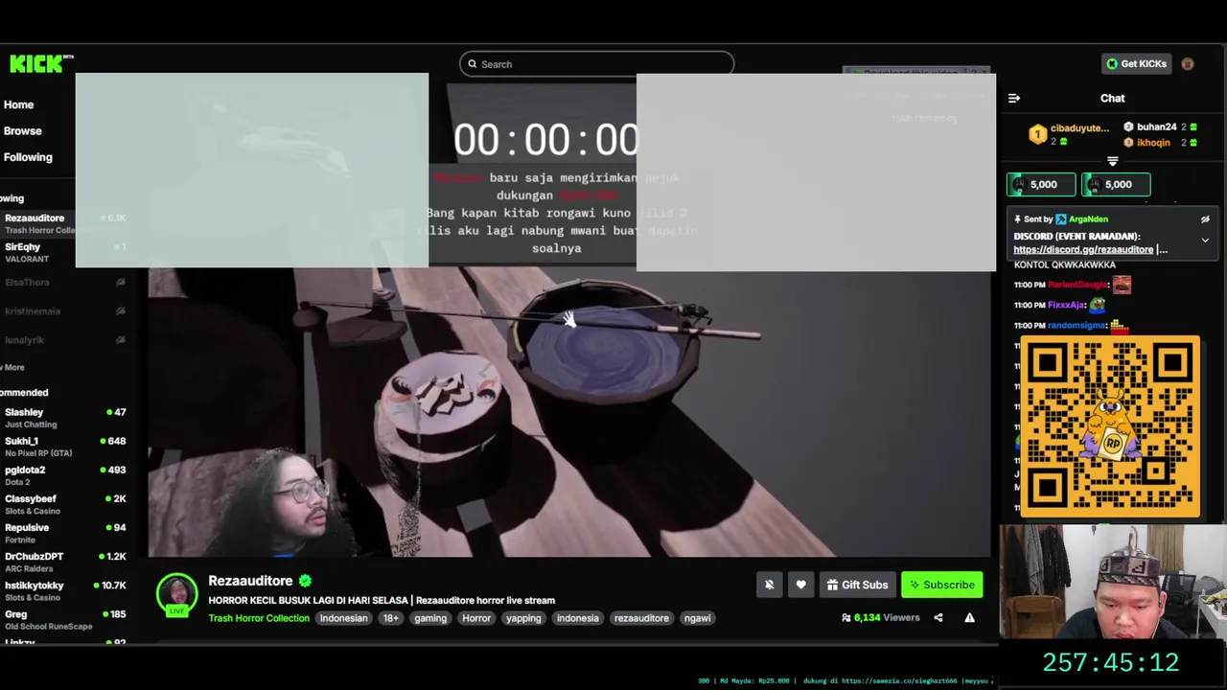1227x690 pixels.
Task: Open recommended channel Classybeef
Action: (65, 504)
